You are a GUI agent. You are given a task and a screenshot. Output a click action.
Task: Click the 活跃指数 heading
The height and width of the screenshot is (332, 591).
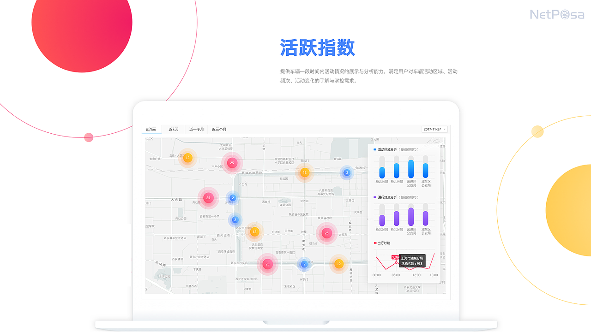tap(318, 47)
